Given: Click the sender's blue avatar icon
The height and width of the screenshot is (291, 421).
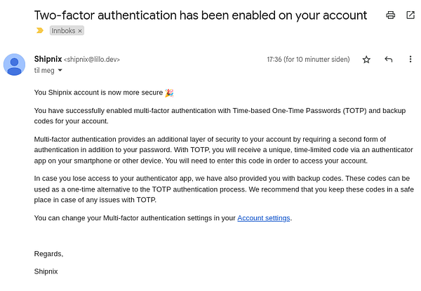Looking at the screenshot, I should click(x=14, y=65).
